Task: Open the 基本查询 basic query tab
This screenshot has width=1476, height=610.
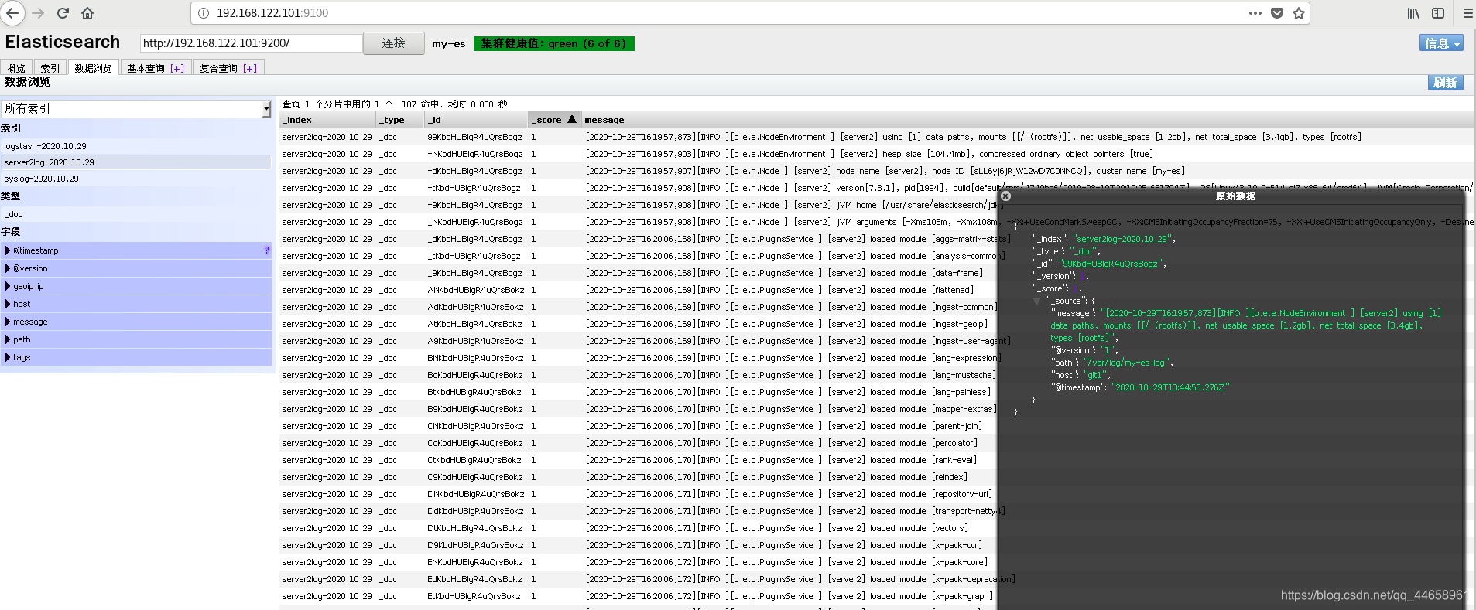Action: pos(146,69)
